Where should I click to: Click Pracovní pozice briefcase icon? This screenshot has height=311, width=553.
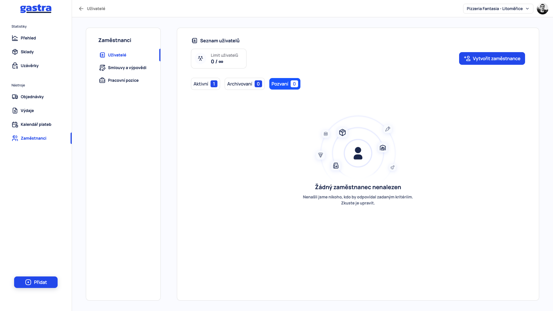tap(102, 80)
